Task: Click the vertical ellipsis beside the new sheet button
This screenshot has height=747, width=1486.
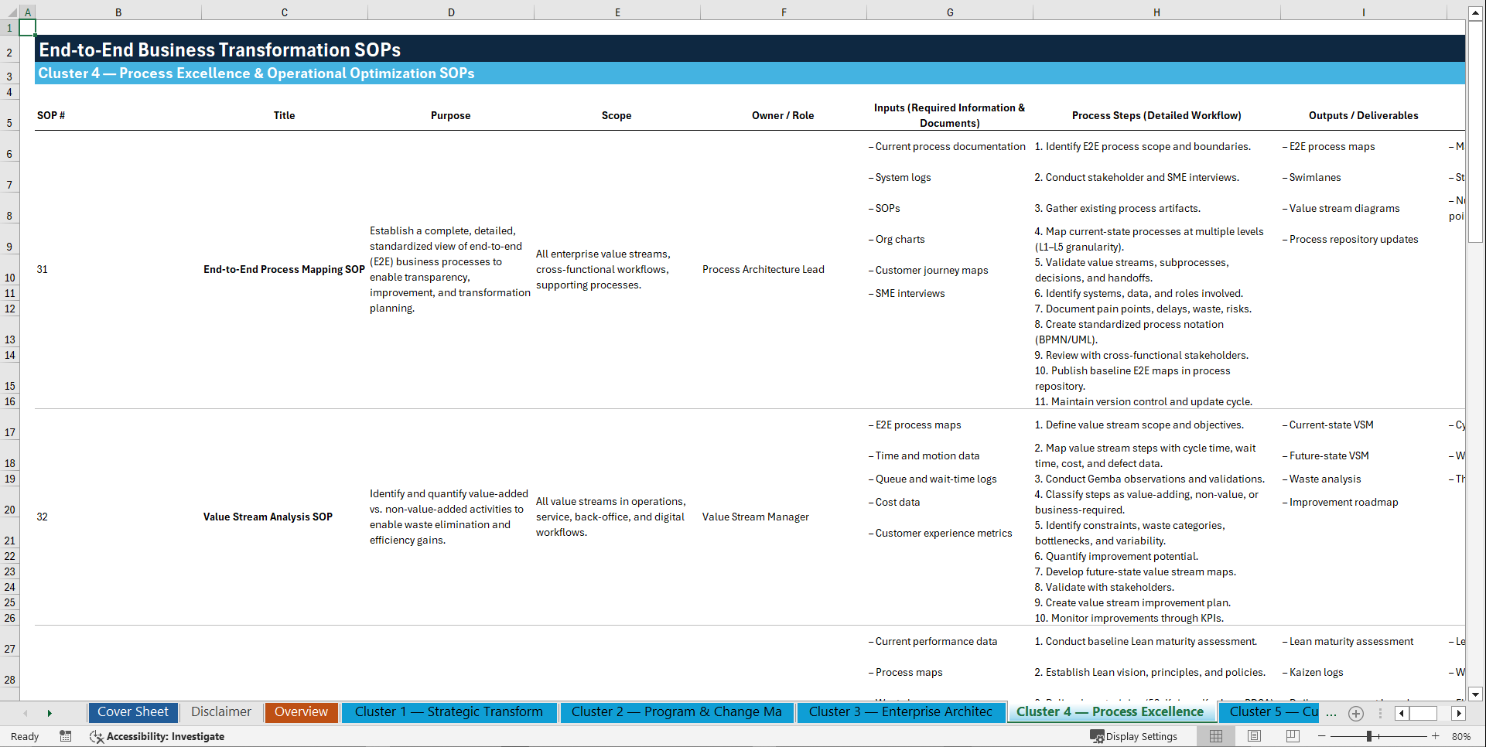Action: 1381,714
